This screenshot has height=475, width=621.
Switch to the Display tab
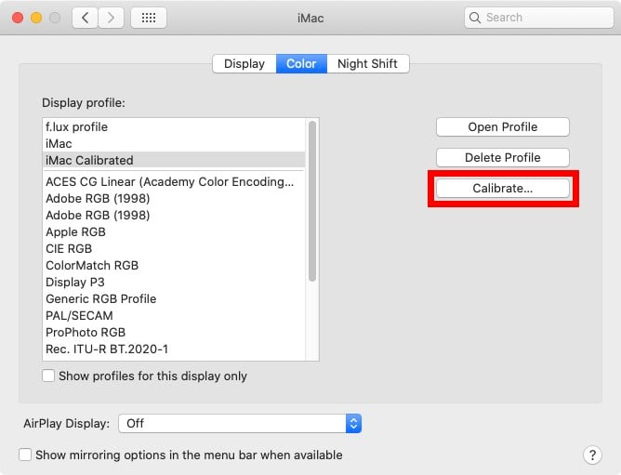pos(244,64)
